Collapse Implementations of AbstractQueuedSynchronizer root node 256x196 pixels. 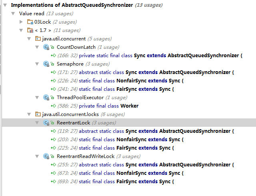tap(5, 5)
